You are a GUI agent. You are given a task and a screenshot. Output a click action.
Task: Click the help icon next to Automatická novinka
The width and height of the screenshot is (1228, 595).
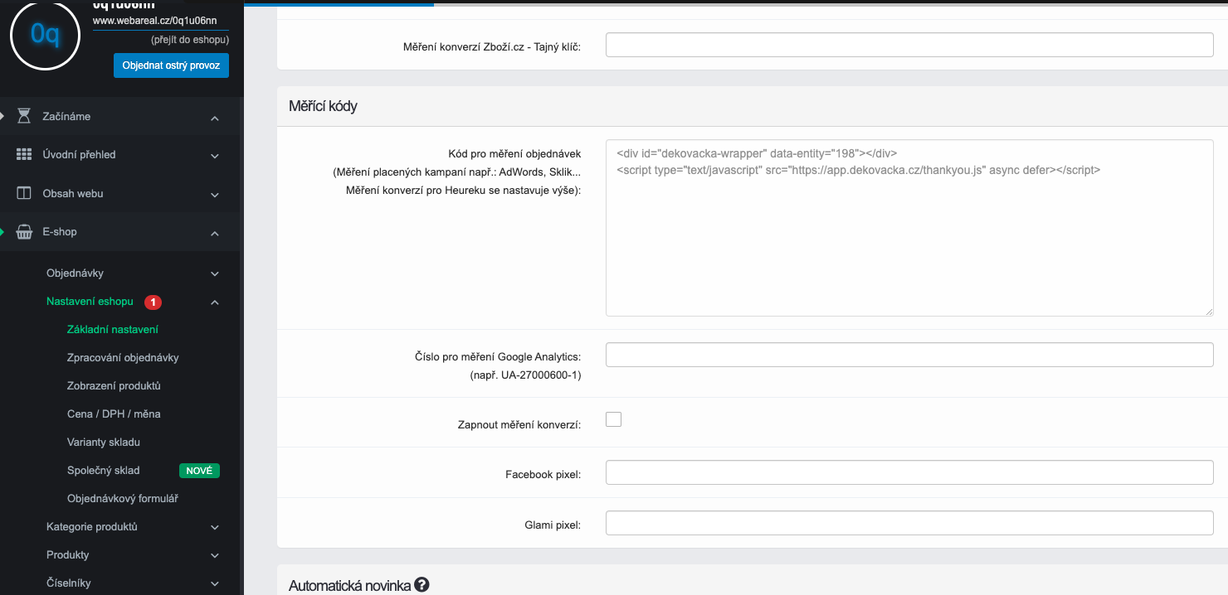pyautogui.click(x=422, y=585)
